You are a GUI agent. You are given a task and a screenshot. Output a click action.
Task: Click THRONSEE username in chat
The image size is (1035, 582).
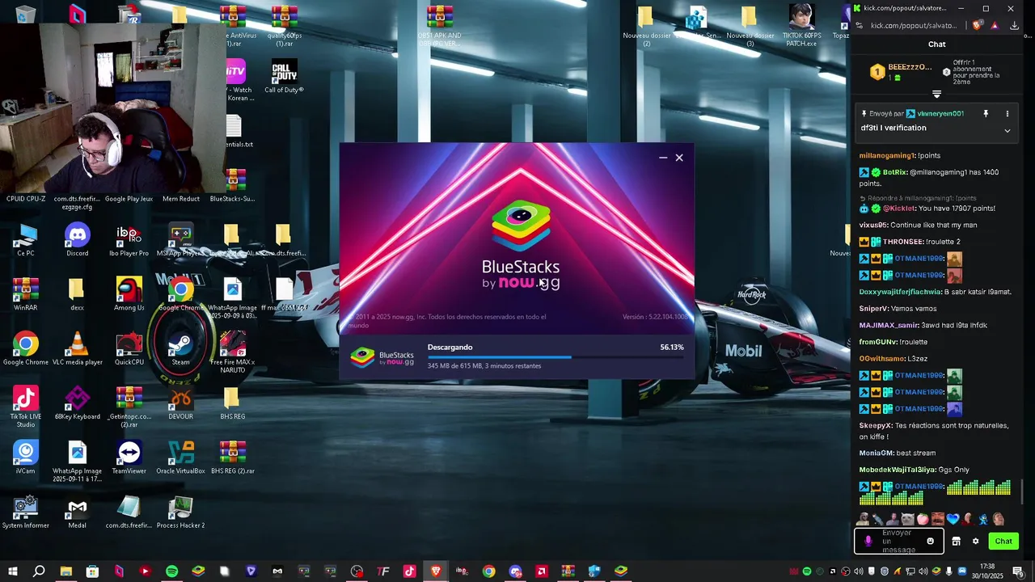902,242
